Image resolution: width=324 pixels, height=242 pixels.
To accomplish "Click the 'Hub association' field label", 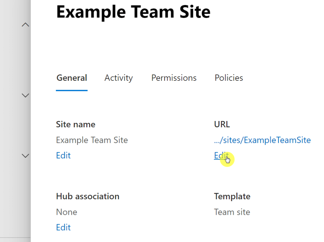I will 88,196.
